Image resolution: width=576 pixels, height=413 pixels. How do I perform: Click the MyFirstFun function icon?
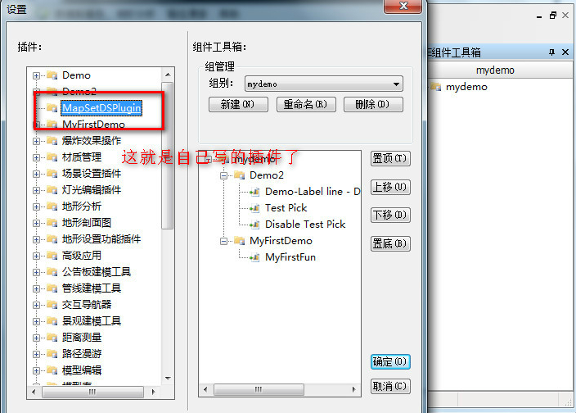(254, 257)
